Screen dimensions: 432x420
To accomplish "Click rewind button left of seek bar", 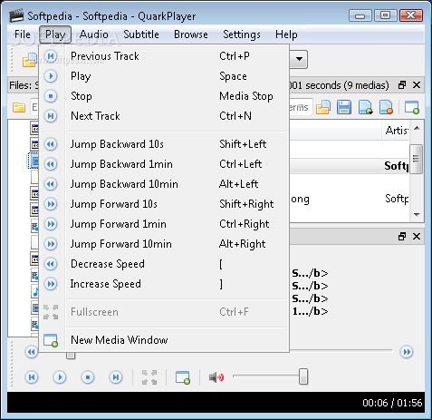I will point(31,352).
